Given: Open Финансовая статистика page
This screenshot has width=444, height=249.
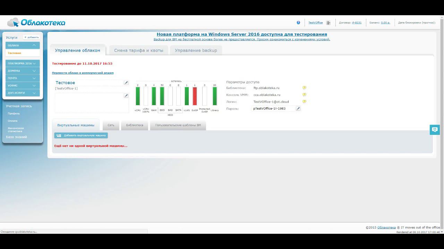Looking at the screenshot, I should pos(16,130).
